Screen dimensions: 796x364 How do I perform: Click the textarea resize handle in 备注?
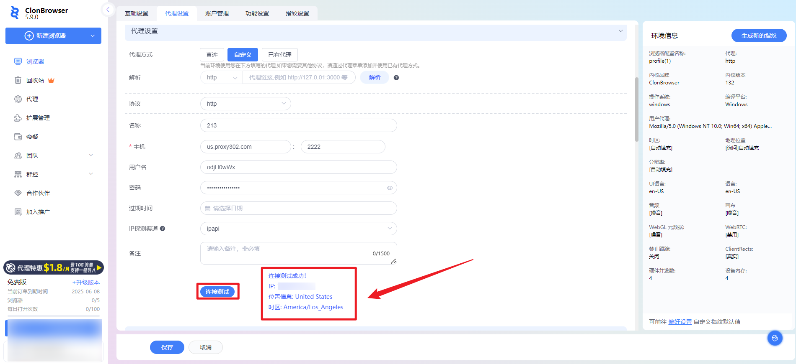(x=393, y=261)
